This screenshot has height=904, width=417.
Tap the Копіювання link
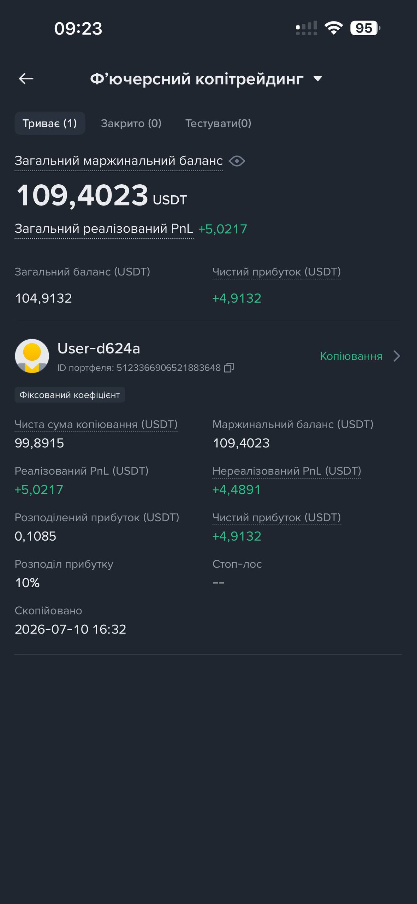tap(351, 356)
